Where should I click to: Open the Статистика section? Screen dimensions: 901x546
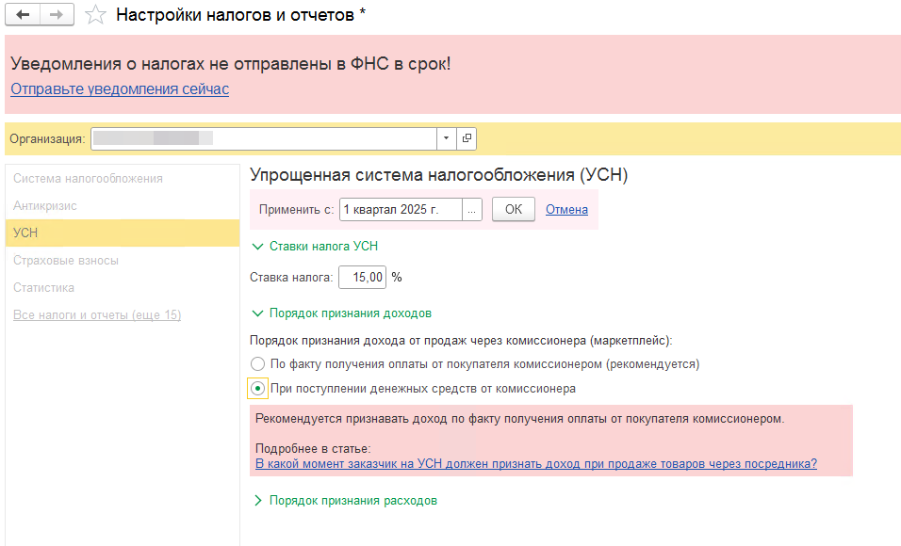43,287
